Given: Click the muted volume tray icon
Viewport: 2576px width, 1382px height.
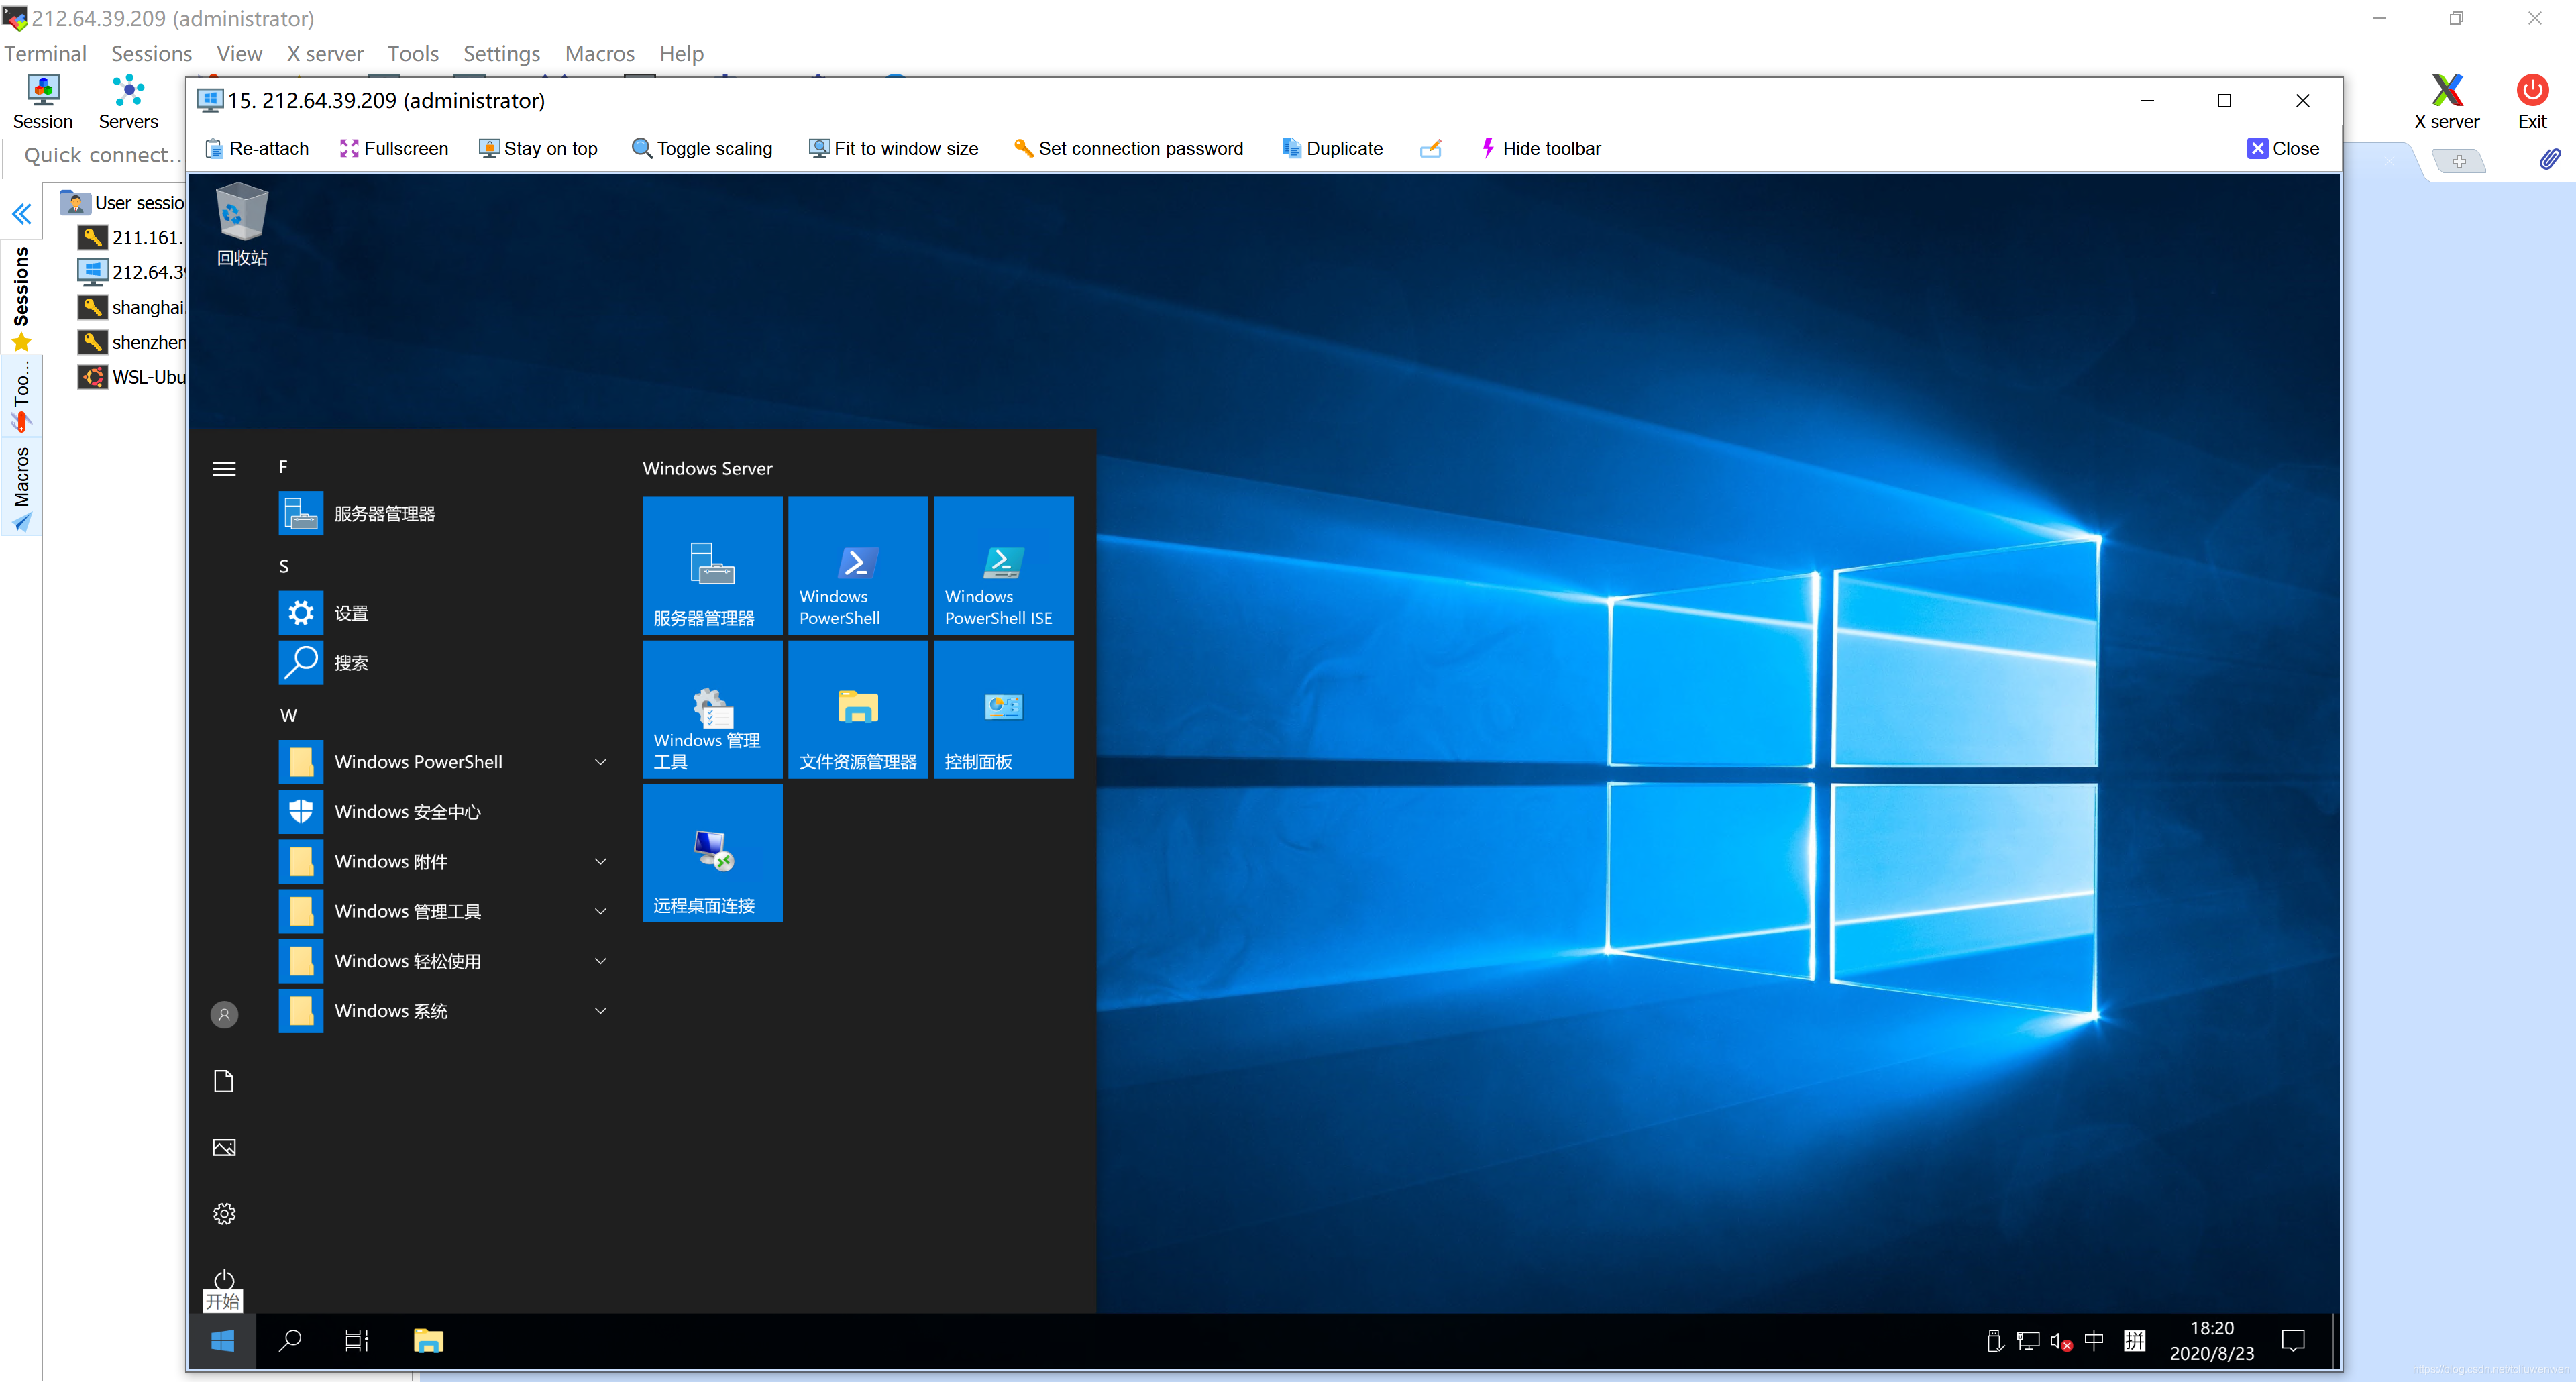Looking at the screenshot, I should (2061, 1341).
